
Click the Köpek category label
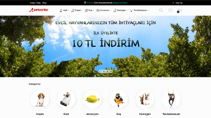coord(40,114)
